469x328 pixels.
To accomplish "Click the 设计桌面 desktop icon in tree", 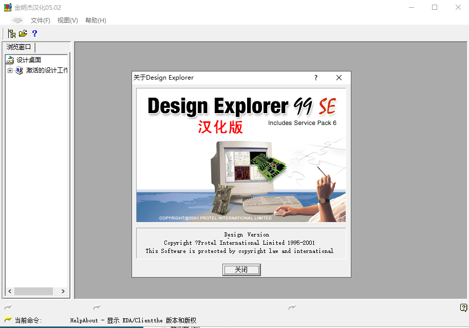I will click(10, 60).
